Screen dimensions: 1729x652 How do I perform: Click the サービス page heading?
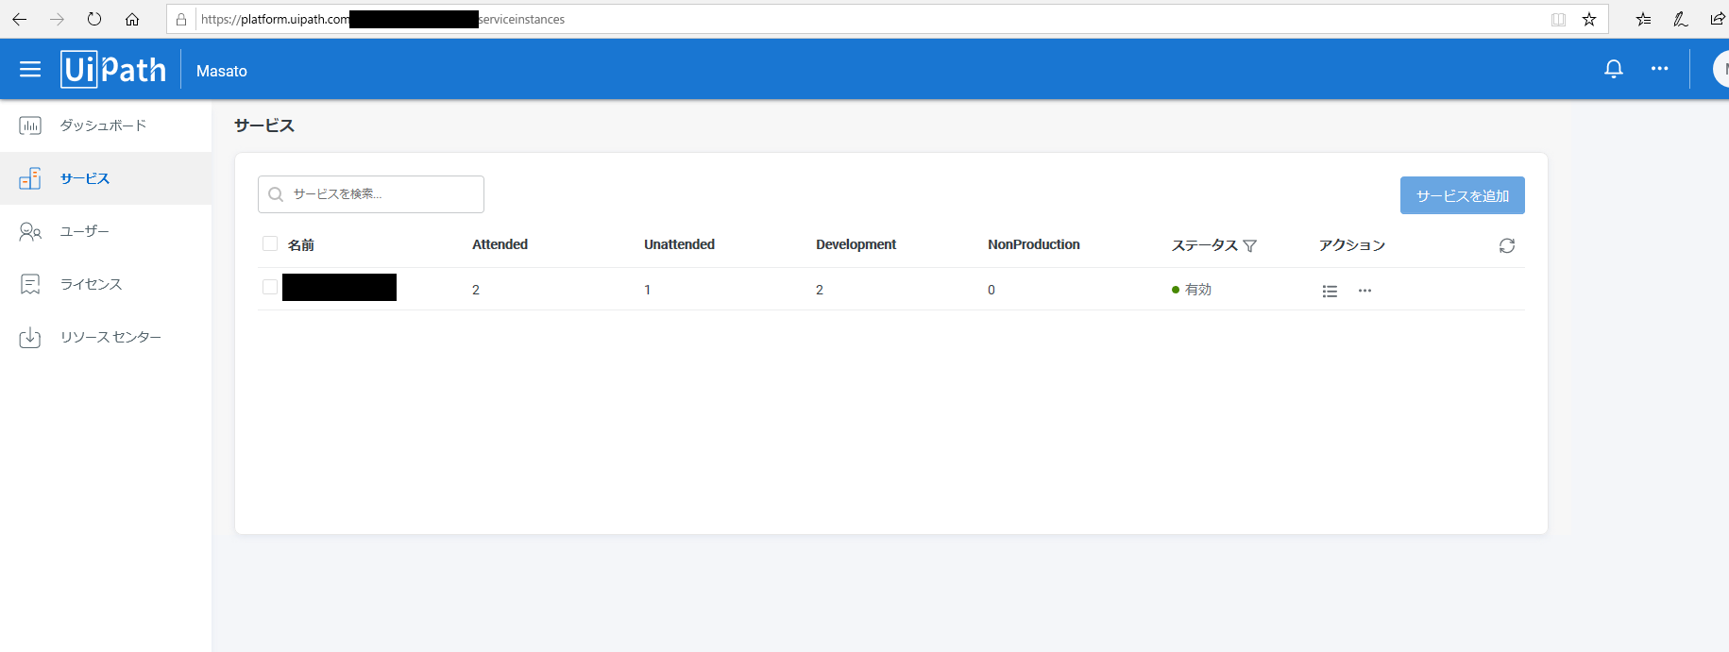coord(264,125)
